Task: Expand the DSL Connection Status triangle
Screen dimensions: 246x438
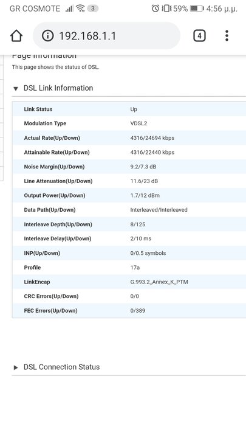Action: pyautogui.click(x=16, y=367)
